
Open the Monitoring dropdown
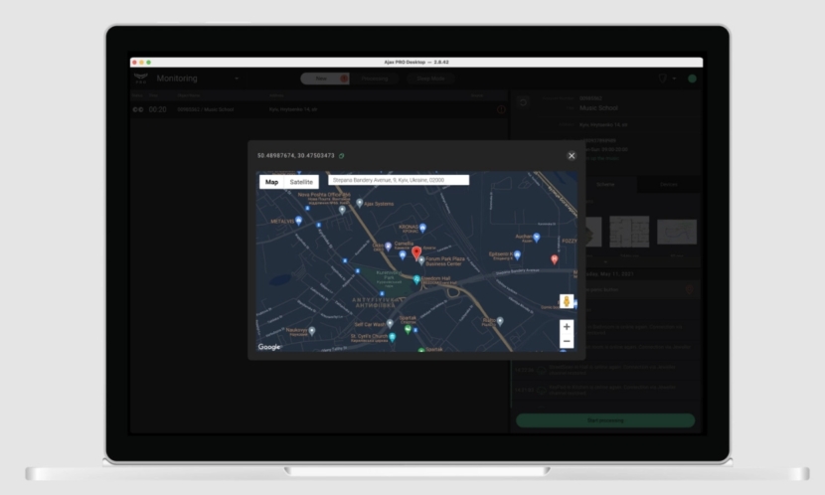237,79
